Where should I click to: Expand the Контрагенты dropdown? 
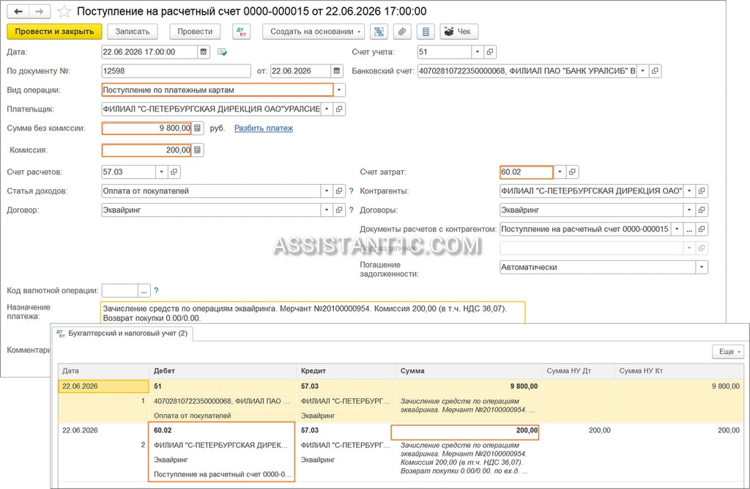[x=689, y=191]
